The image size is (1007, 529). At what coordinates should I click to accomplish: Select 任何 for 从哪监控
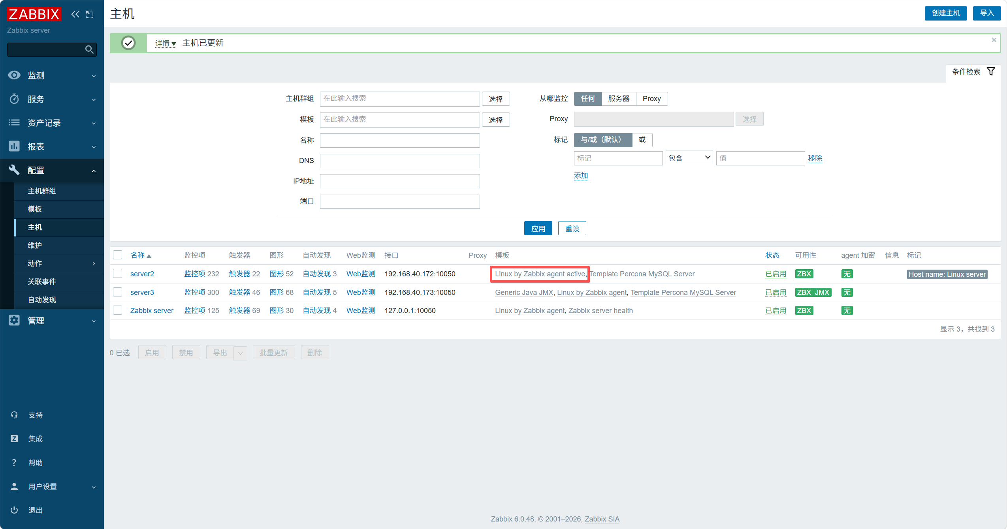tap(588, 99)
